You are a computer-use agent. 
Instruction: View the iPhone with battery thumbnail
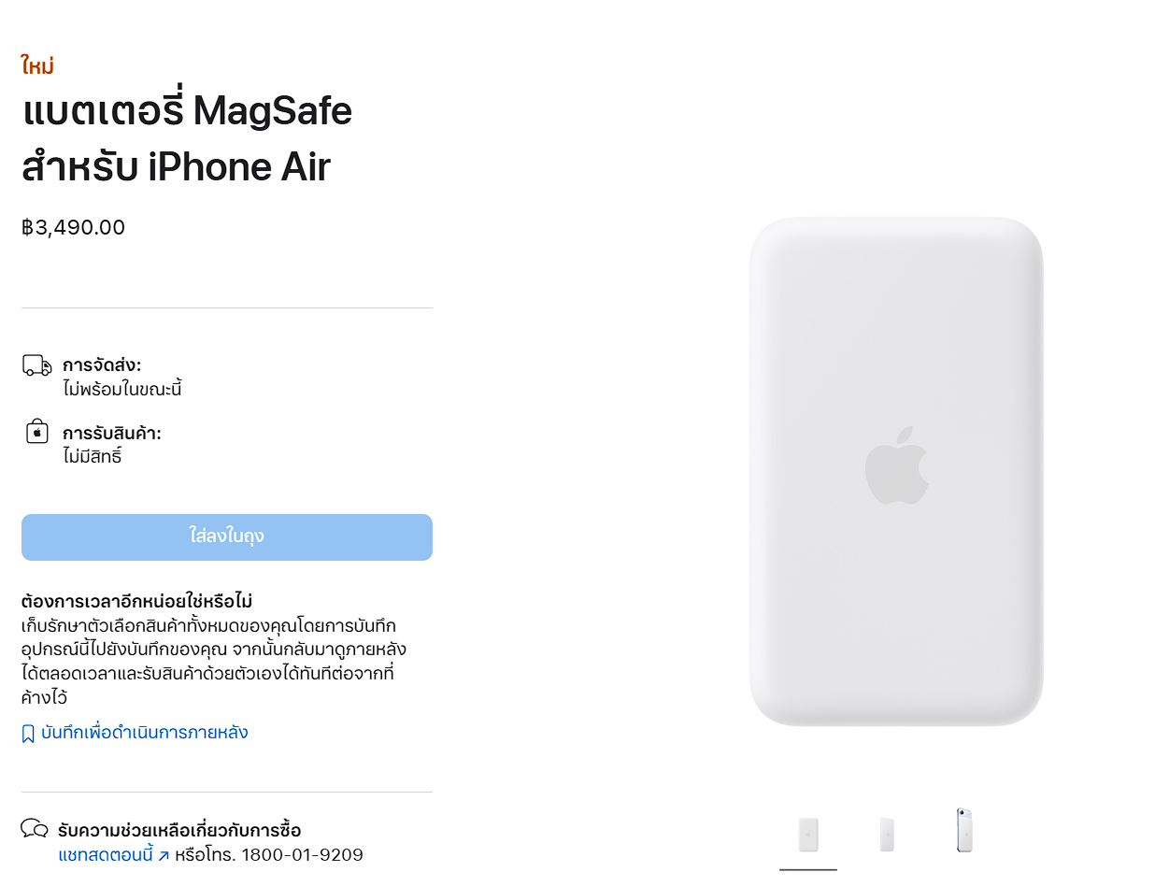coord(964,831)
